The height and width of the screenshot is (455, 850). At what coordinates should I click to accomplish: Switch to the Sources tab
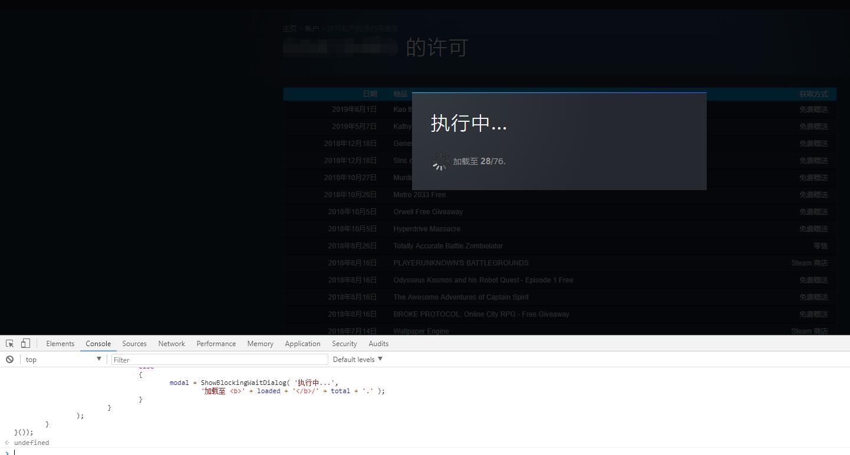coord(134,344)
